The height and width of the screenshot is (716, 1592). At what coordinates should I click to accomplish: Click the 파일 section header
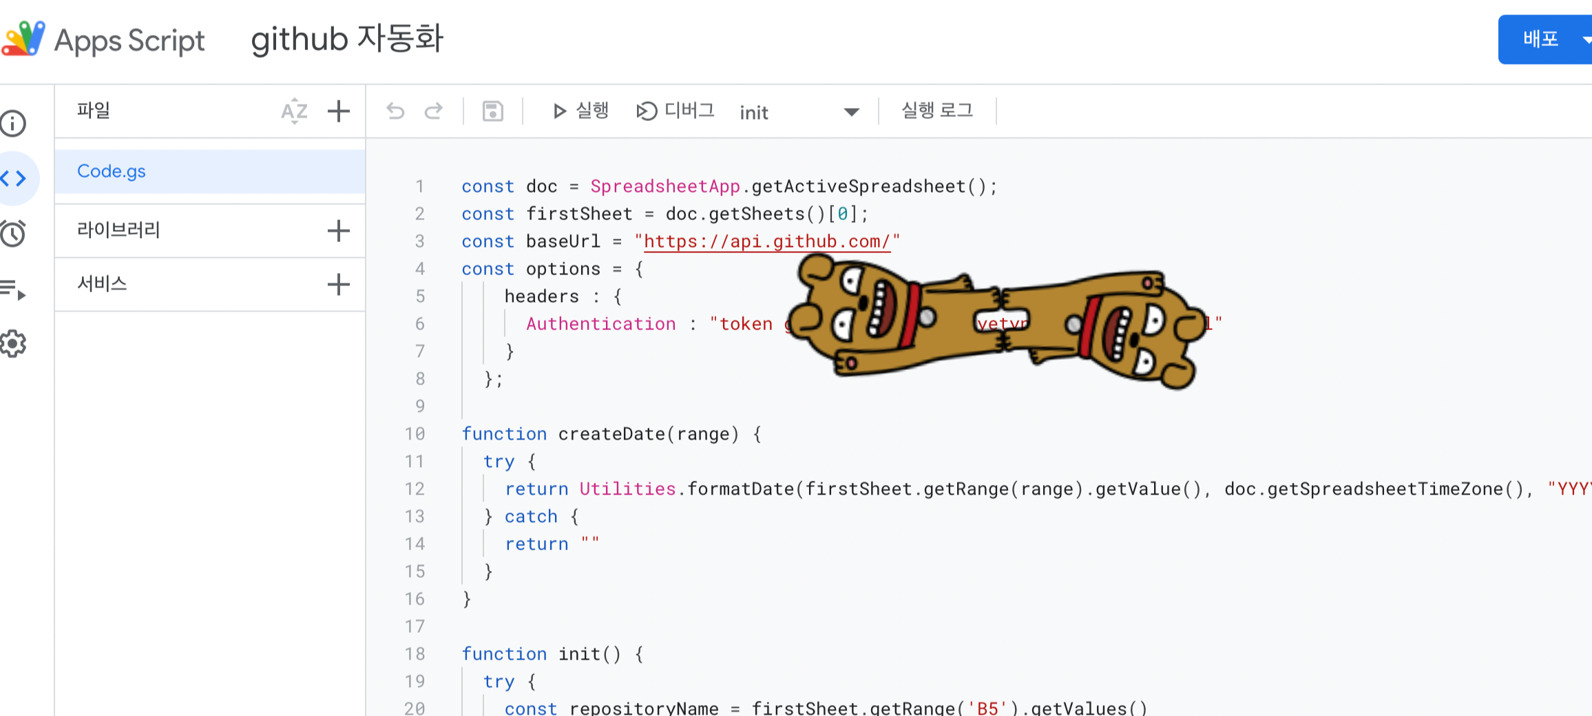[94, 110]
